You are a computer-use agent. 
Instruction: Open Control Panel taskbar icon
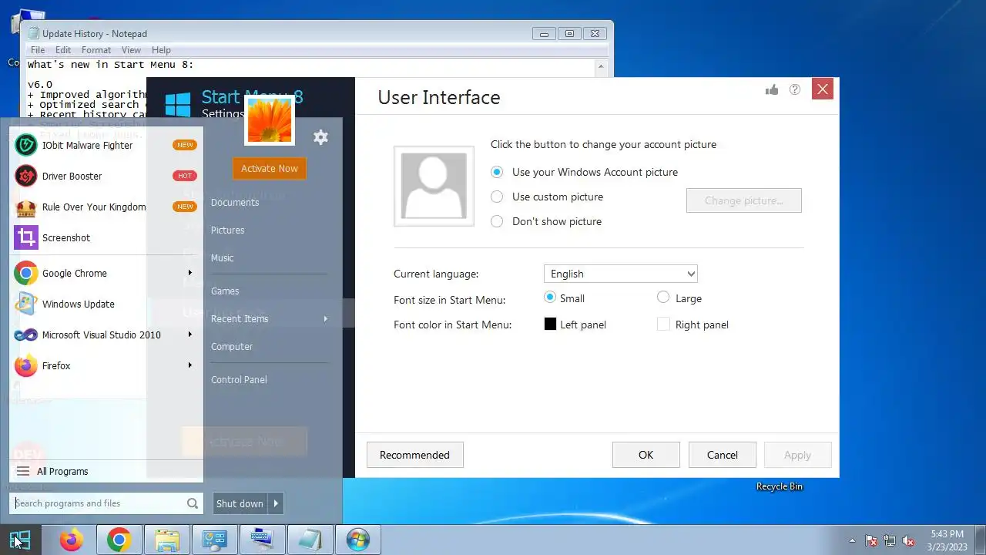(x=214, y=540)
